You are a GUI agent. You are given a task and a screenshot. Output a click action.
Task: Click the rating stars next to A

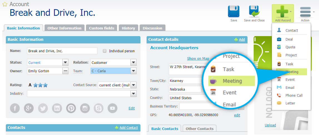tap(40, 85)
